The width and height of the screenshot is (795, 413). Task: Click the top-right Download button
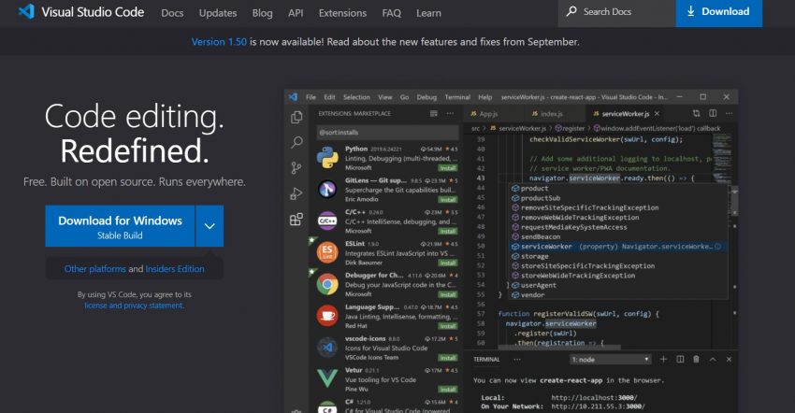coord(719,12)
